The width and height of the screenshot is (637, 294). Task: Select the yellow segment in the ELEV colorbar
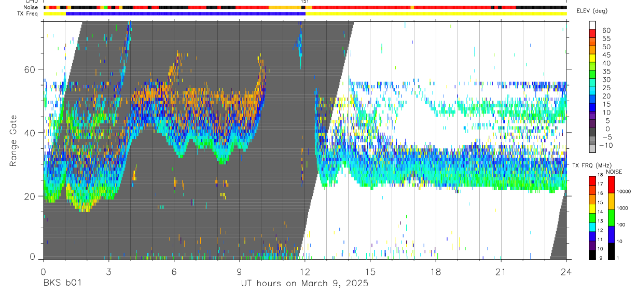click(592, 59)
